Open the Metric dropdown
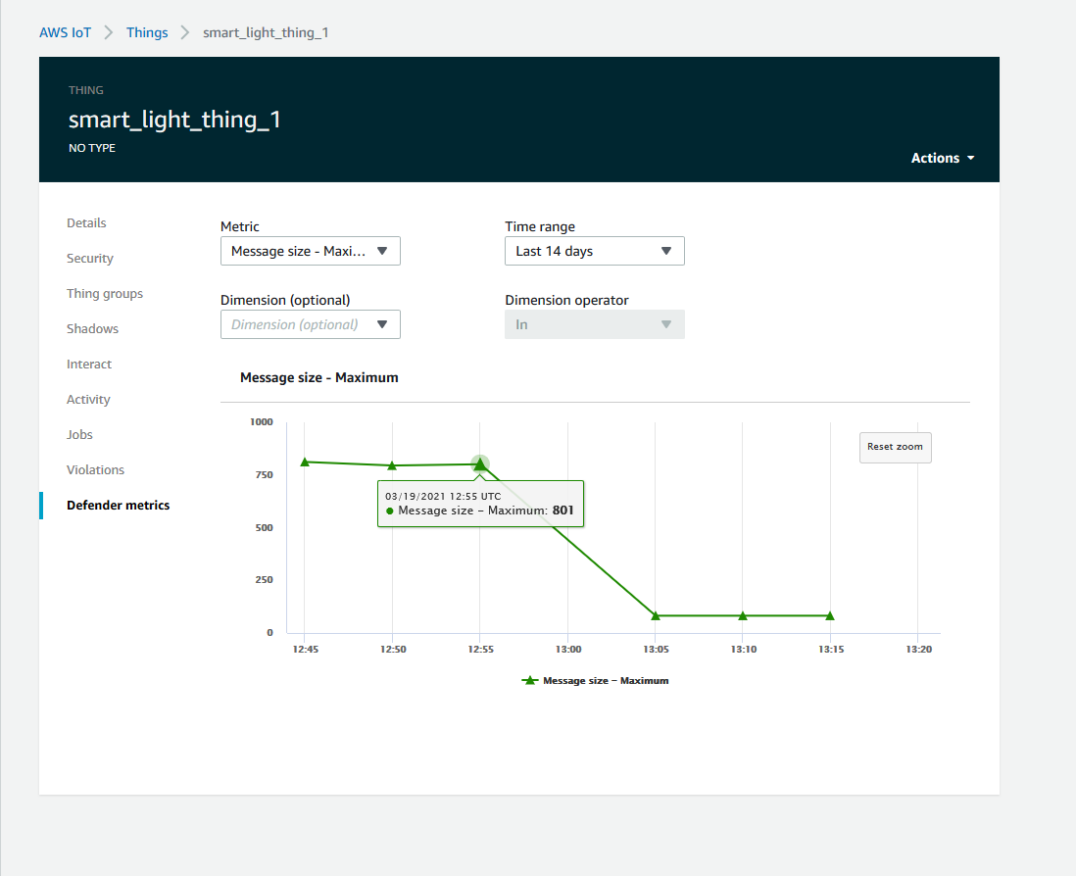This screenshot has height=876, width=1076. point(310,251)
